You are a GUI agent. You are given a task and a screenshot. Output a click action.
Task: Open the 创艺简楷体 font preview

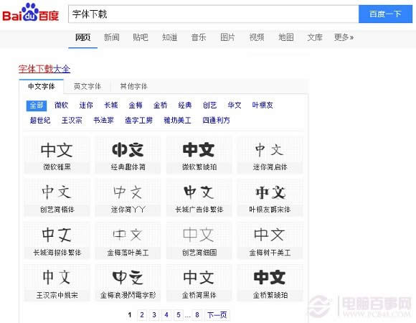tap(57, 197)
